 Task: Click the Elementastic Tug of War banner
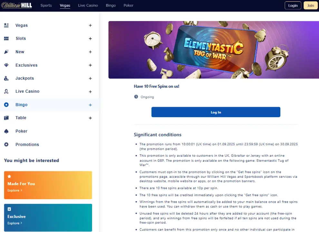213,50
